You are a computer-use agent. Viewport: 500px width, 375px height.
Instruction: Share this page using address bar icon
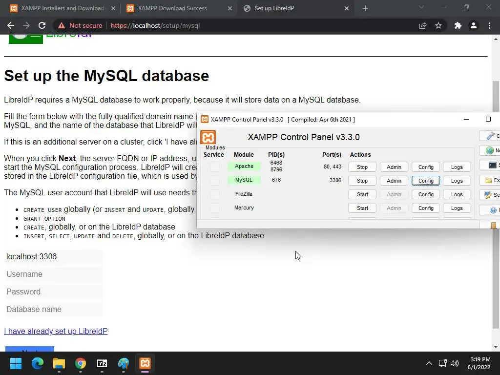pos(423,25)
